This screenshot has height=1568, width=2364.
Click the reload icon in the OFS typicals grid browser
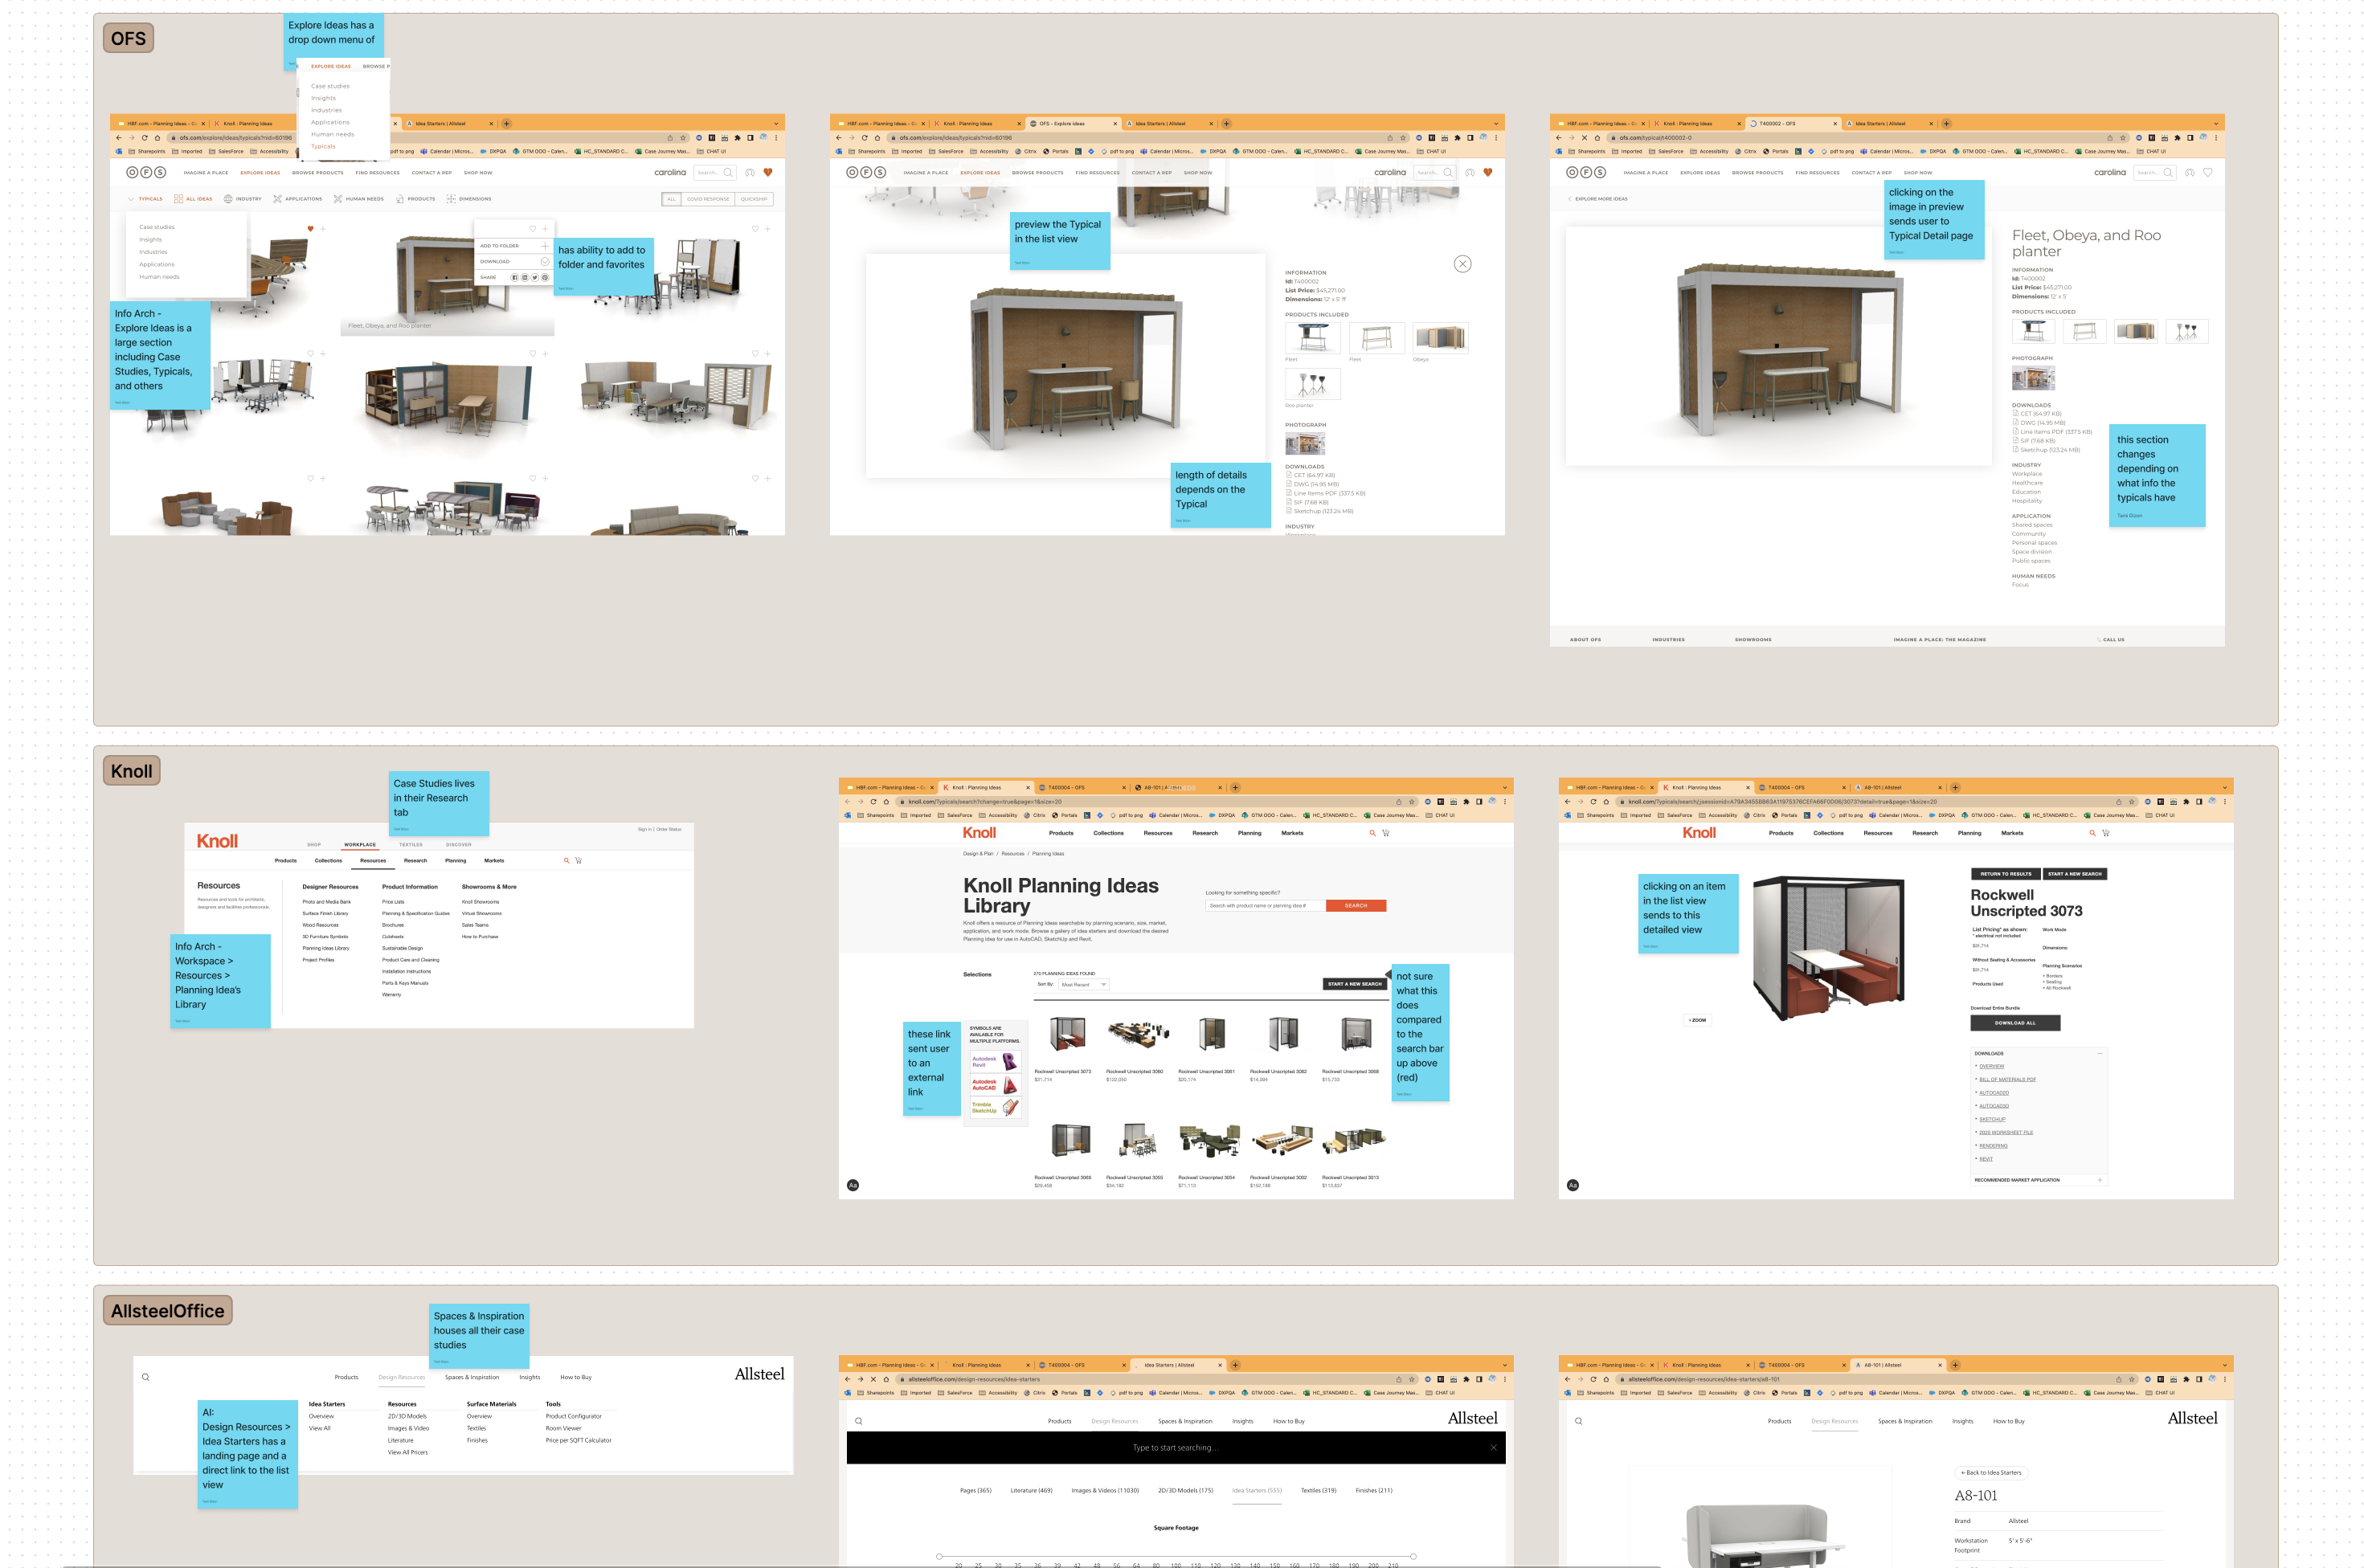[144, 138]
